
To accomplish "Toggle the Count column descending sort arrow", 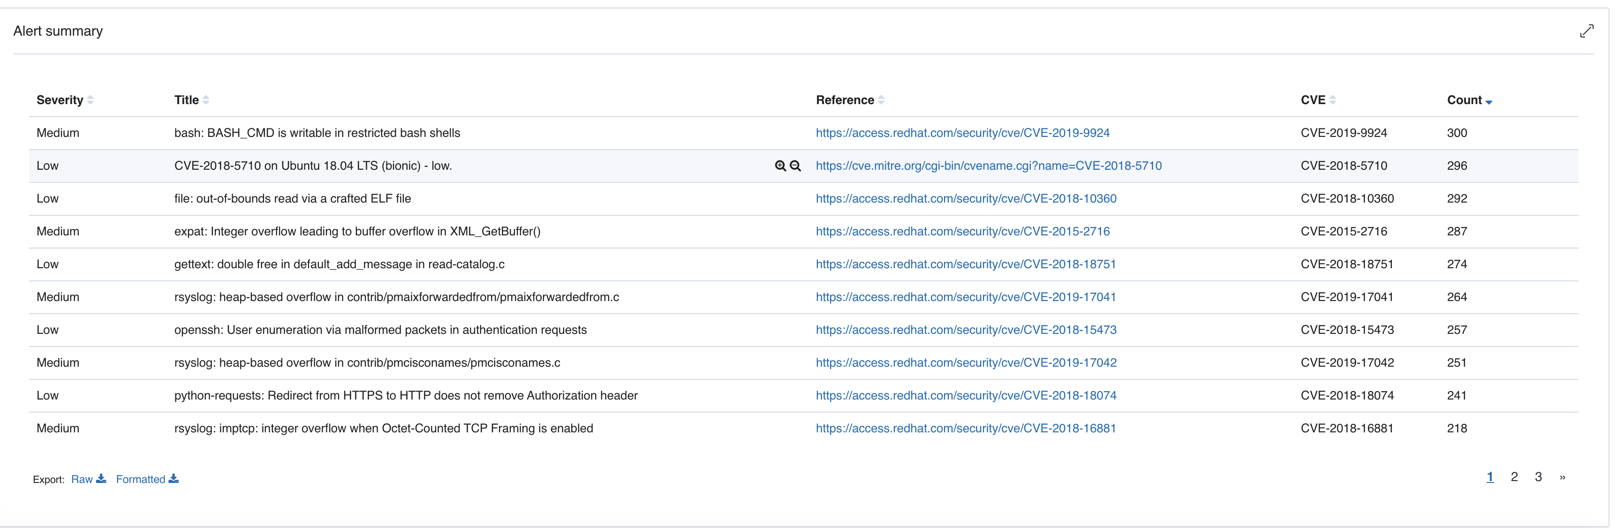I will click(x=1489, y=101).
